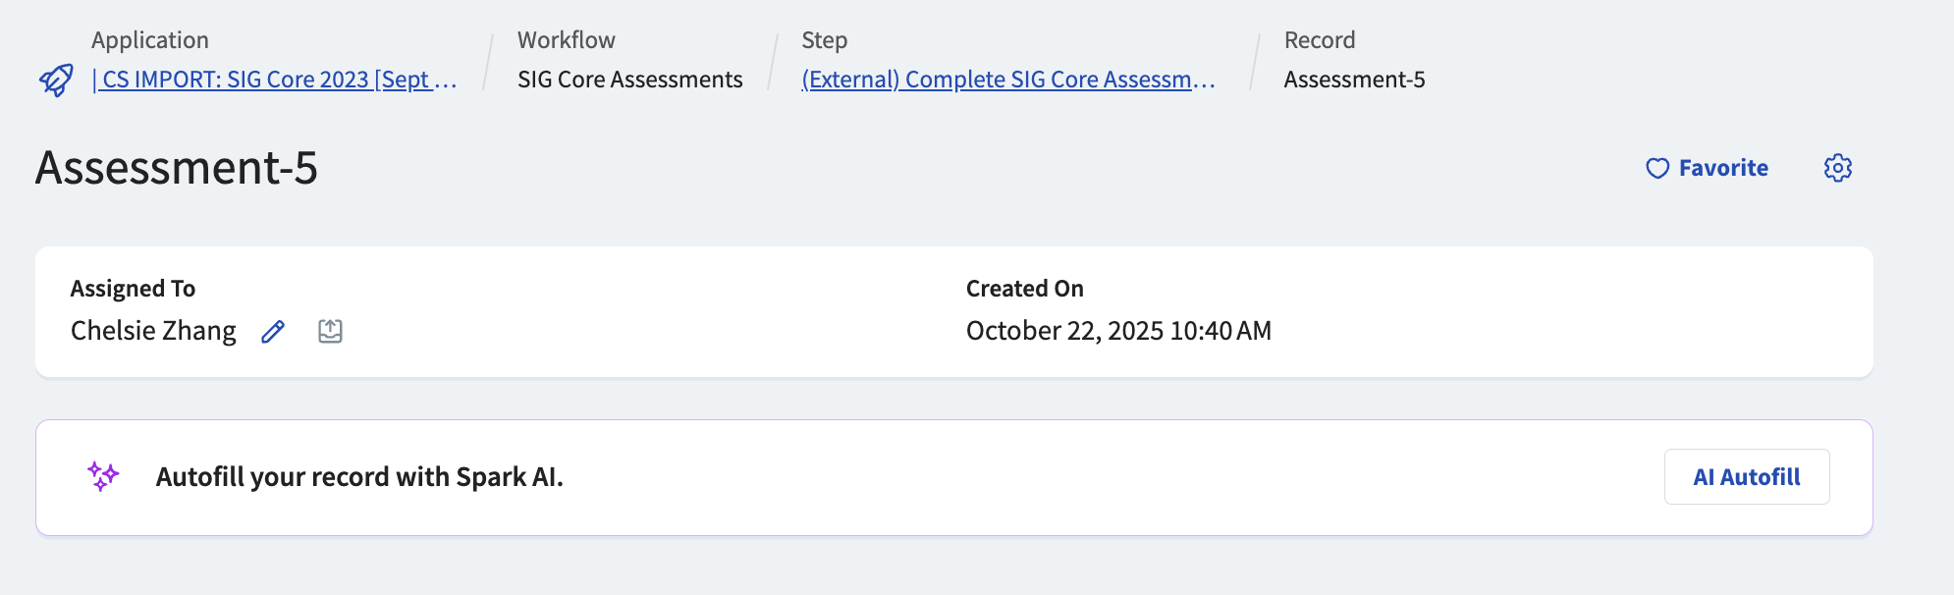
Task: Click the heart icon to favorite record
Action: (1657, 169)
